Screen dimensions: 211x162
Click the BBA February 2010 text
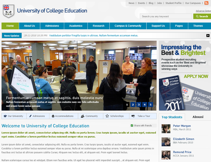point(183,143)
